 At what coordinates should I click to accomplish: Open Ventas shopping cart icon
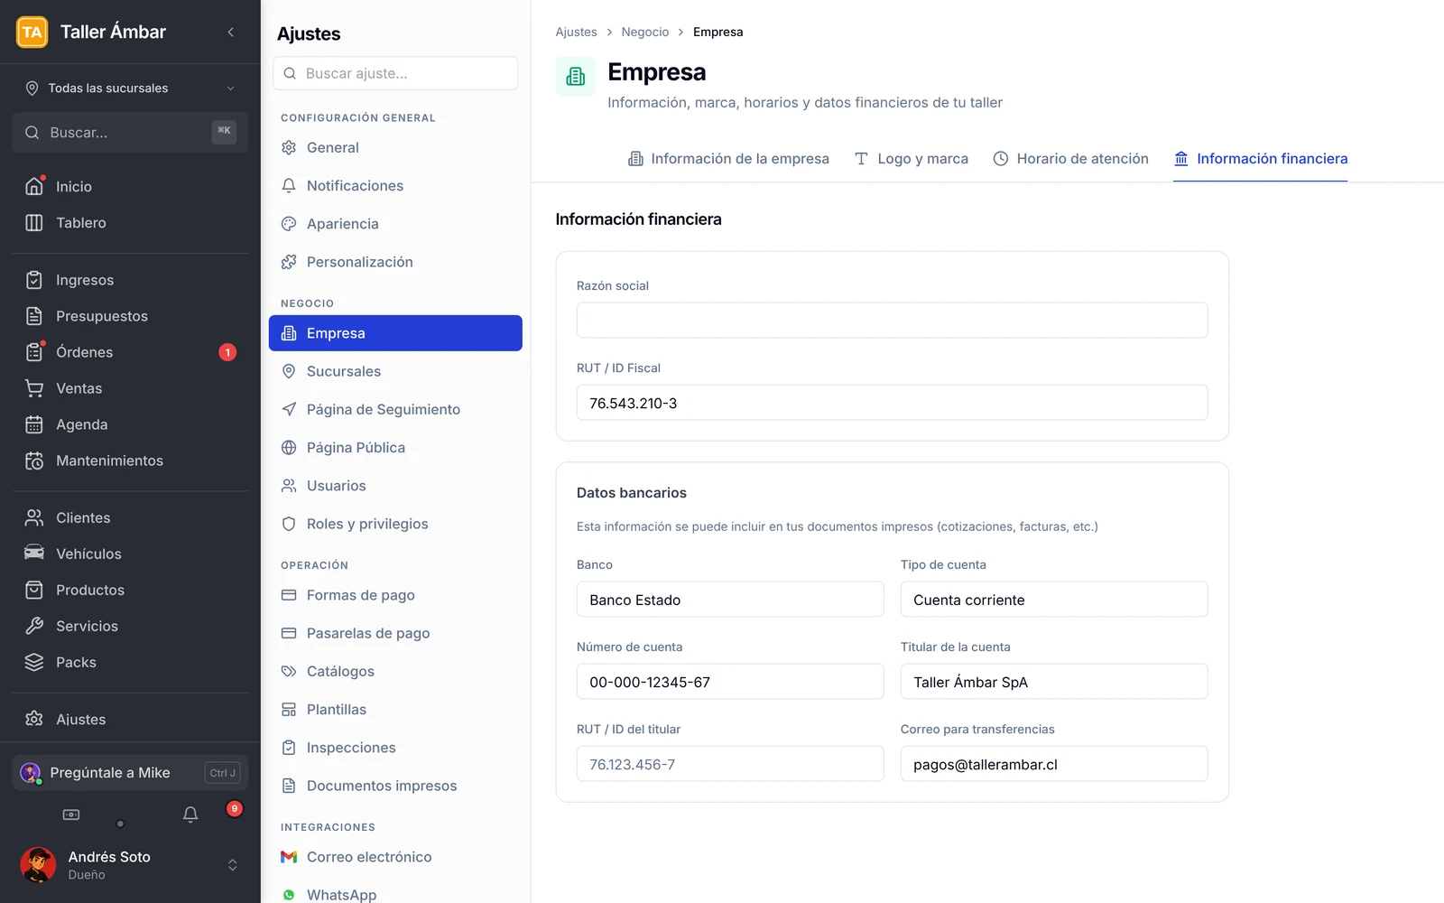click(34, 388)
